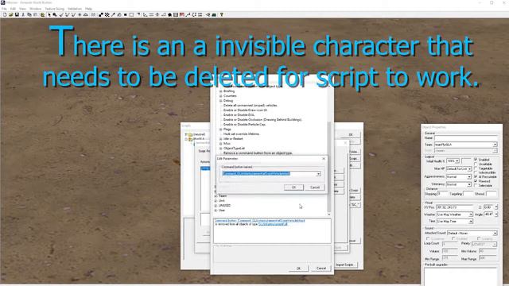The image size is (509, 286).
Task: Click the action tree scrollbar down arrow
Action: [x=328, y=214]
